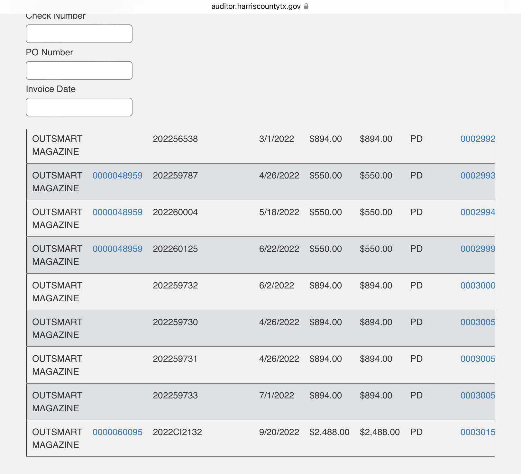Tap the auditor.harriscountytx.gov address text
This screenshot has width=521, height=474.
[256, 6]
